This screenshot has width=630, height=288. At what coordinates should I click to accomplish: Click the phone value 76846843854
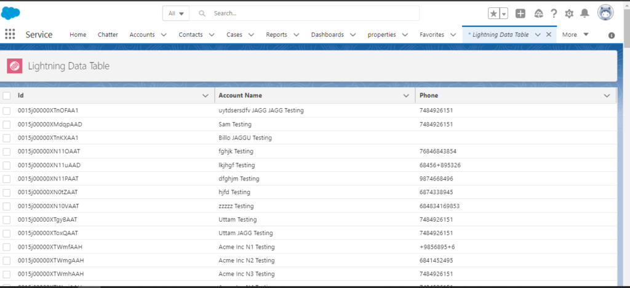pyautogui.click(x=438, y=152)
